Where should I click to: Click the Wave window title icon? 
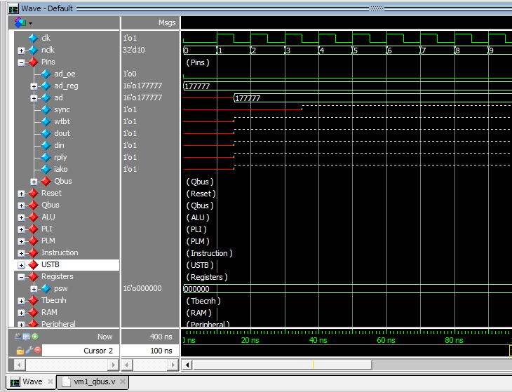pos(13,8)
